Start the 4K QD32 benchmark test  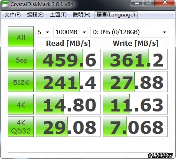pos(21,127)
